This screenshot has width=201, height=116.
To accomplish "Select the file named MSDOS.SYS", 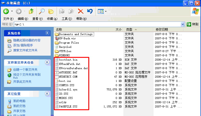I will pyautogui.click(x=66, y=98).
